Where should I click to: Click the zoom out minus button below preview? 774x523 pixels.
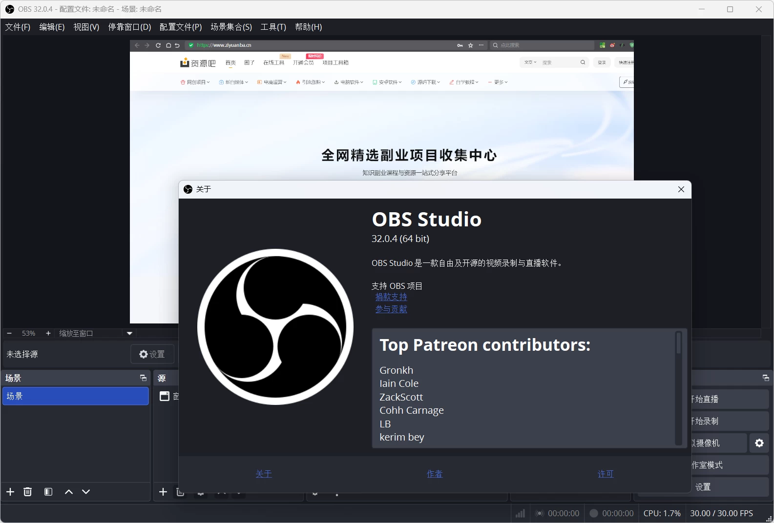(9, 333)
